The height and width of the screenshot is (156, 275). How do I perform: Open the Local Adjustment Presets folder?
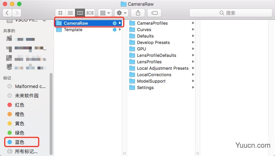tap(162, 68)
